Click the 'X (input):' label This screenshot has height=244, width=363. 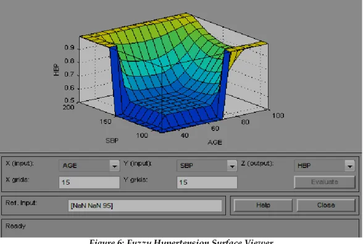click(20, 163)
